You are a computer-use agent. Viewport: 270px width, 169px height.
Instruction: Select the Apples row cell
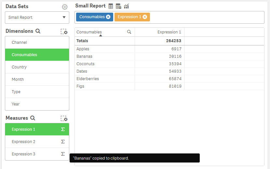click(x=105, y=49)
